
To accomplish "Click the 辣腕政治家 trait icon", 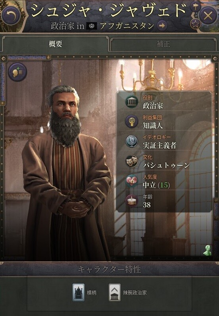I will [115, 293].
